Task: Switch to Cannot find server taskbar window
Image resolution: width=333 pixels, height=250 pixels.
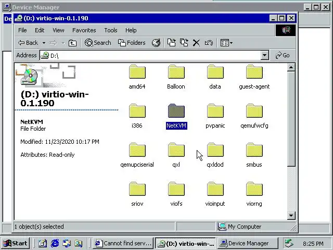Action: [123, 243]
